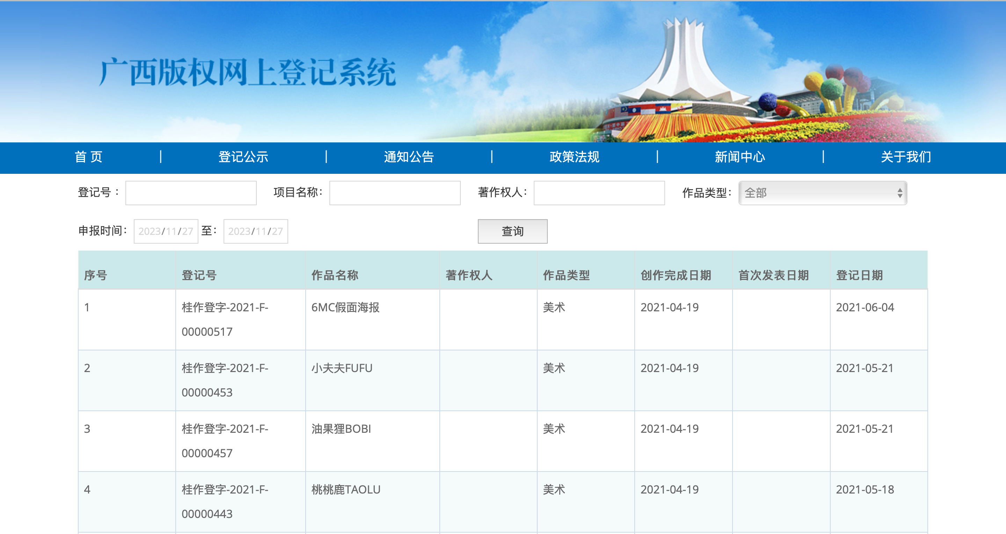Select the 小夫夫FUFU table entry
Screen dimensions: 1006x534
342,368
